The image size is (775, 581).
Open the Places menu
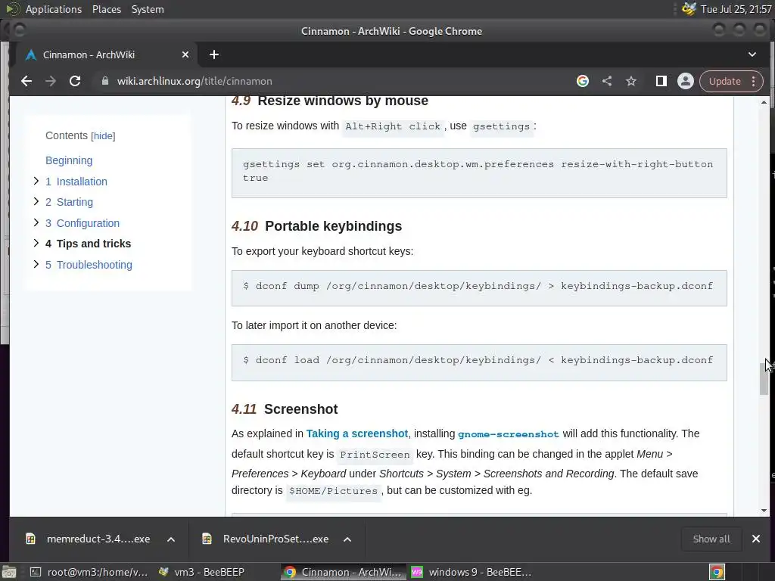pos(107,9)
